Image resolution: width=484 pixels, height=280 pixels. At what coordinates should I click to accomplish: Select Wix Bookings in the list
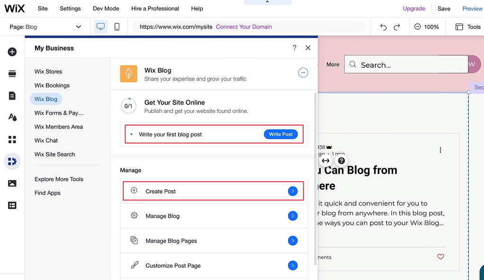click(x=52, y=85)
